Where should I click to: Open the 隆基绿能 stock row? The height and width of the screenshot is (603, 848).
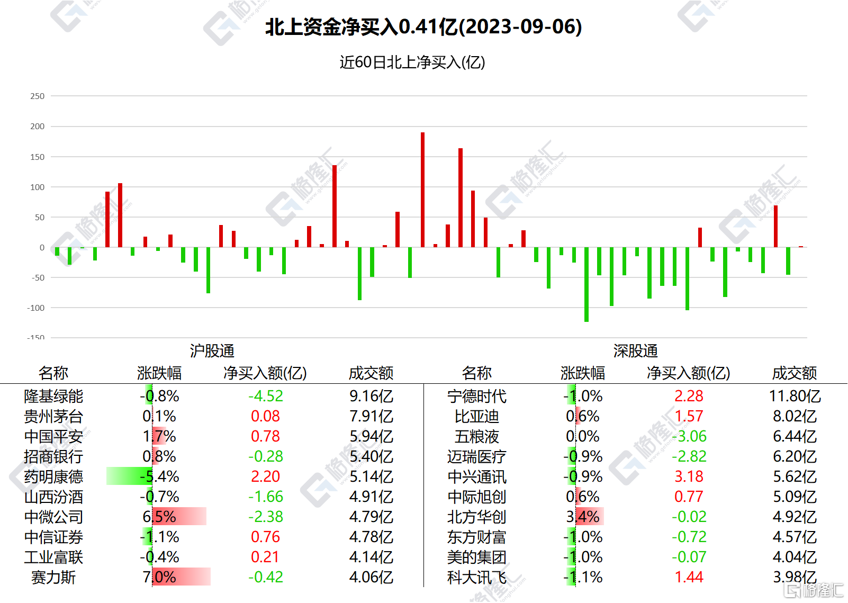pyautogui.click(x=53, y=396)
